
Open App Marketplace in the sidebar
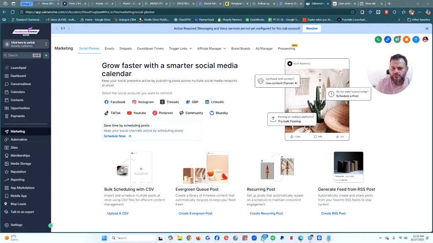coord(22,188)
